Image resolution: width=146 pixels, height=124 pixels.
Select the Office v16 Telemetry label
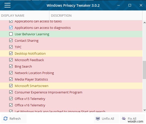point(30,105)
